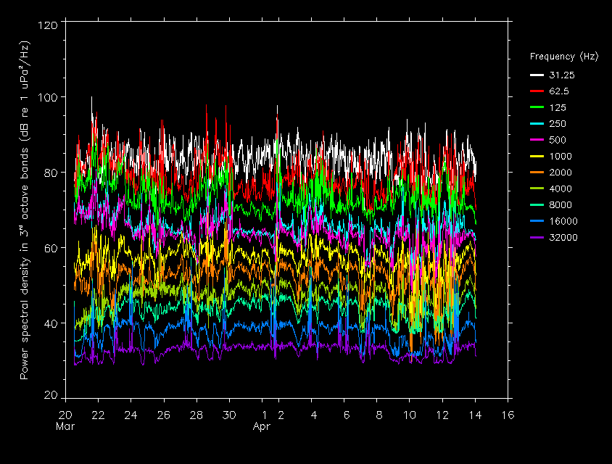The image size is (612, 464).
Task: Click the Power spectral density axis title
Action: 25,210
